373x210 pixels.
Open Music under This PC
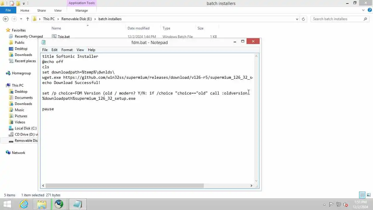click(20, 110)
